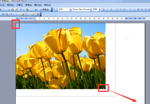The width and height of the screenshot is (150, 104).
Task: Undo the last action
Action: (21, 9)
